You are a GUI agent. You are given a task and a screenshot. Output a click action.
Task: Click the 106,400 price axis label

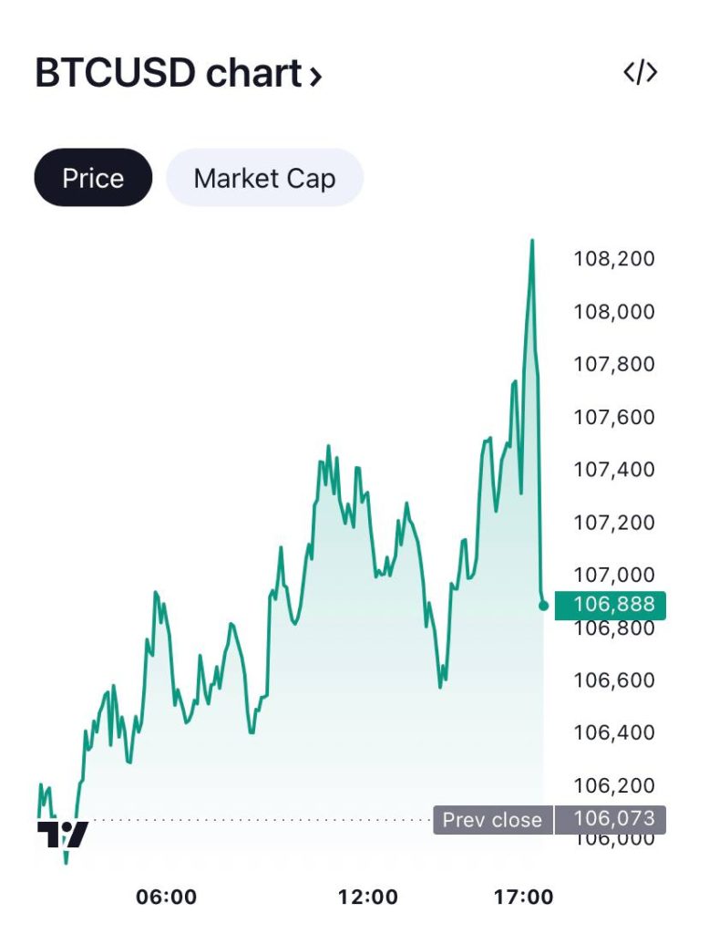tap(613, 733)
